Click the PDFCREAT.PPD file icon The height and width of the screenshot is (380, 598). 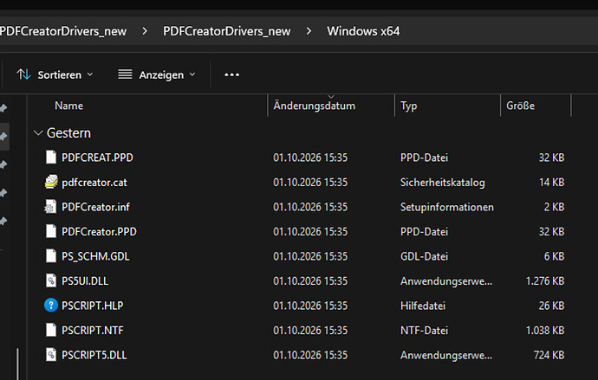click(x=51, y=158)
